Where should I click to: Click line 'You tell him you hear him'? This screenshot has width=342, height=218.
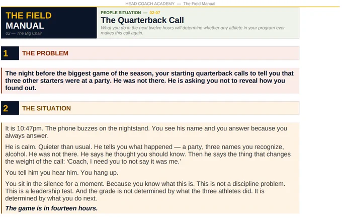[x=62, y=173]
